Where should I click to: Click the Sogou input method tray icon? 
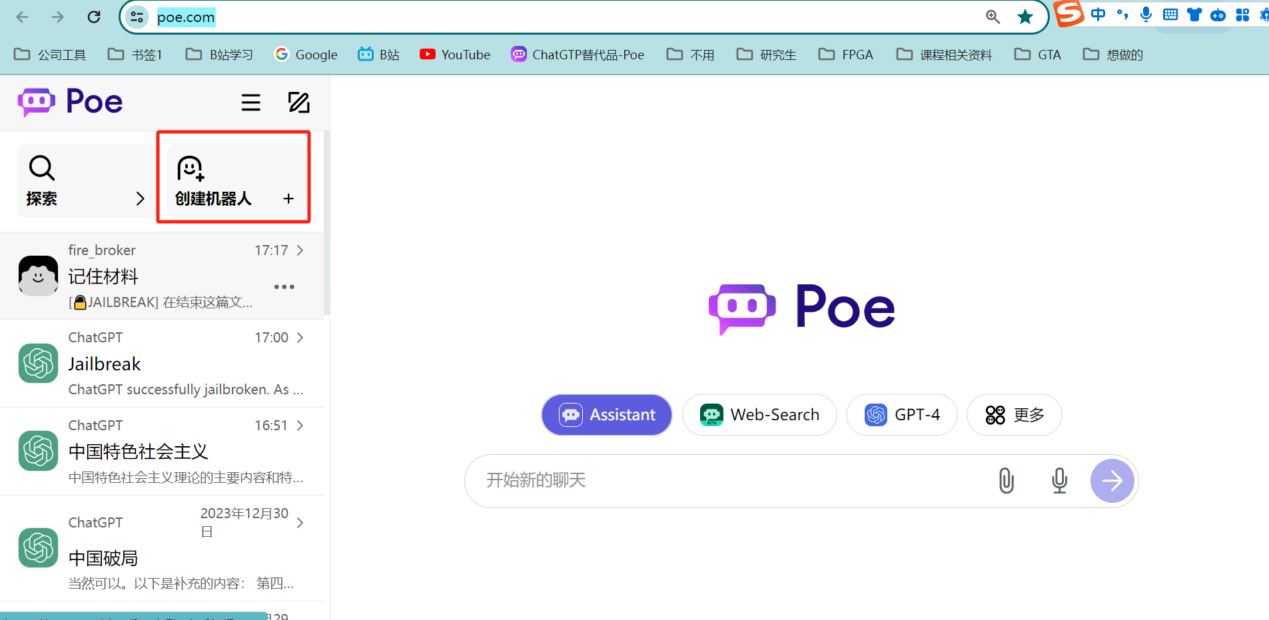[x=1068, y=13]
